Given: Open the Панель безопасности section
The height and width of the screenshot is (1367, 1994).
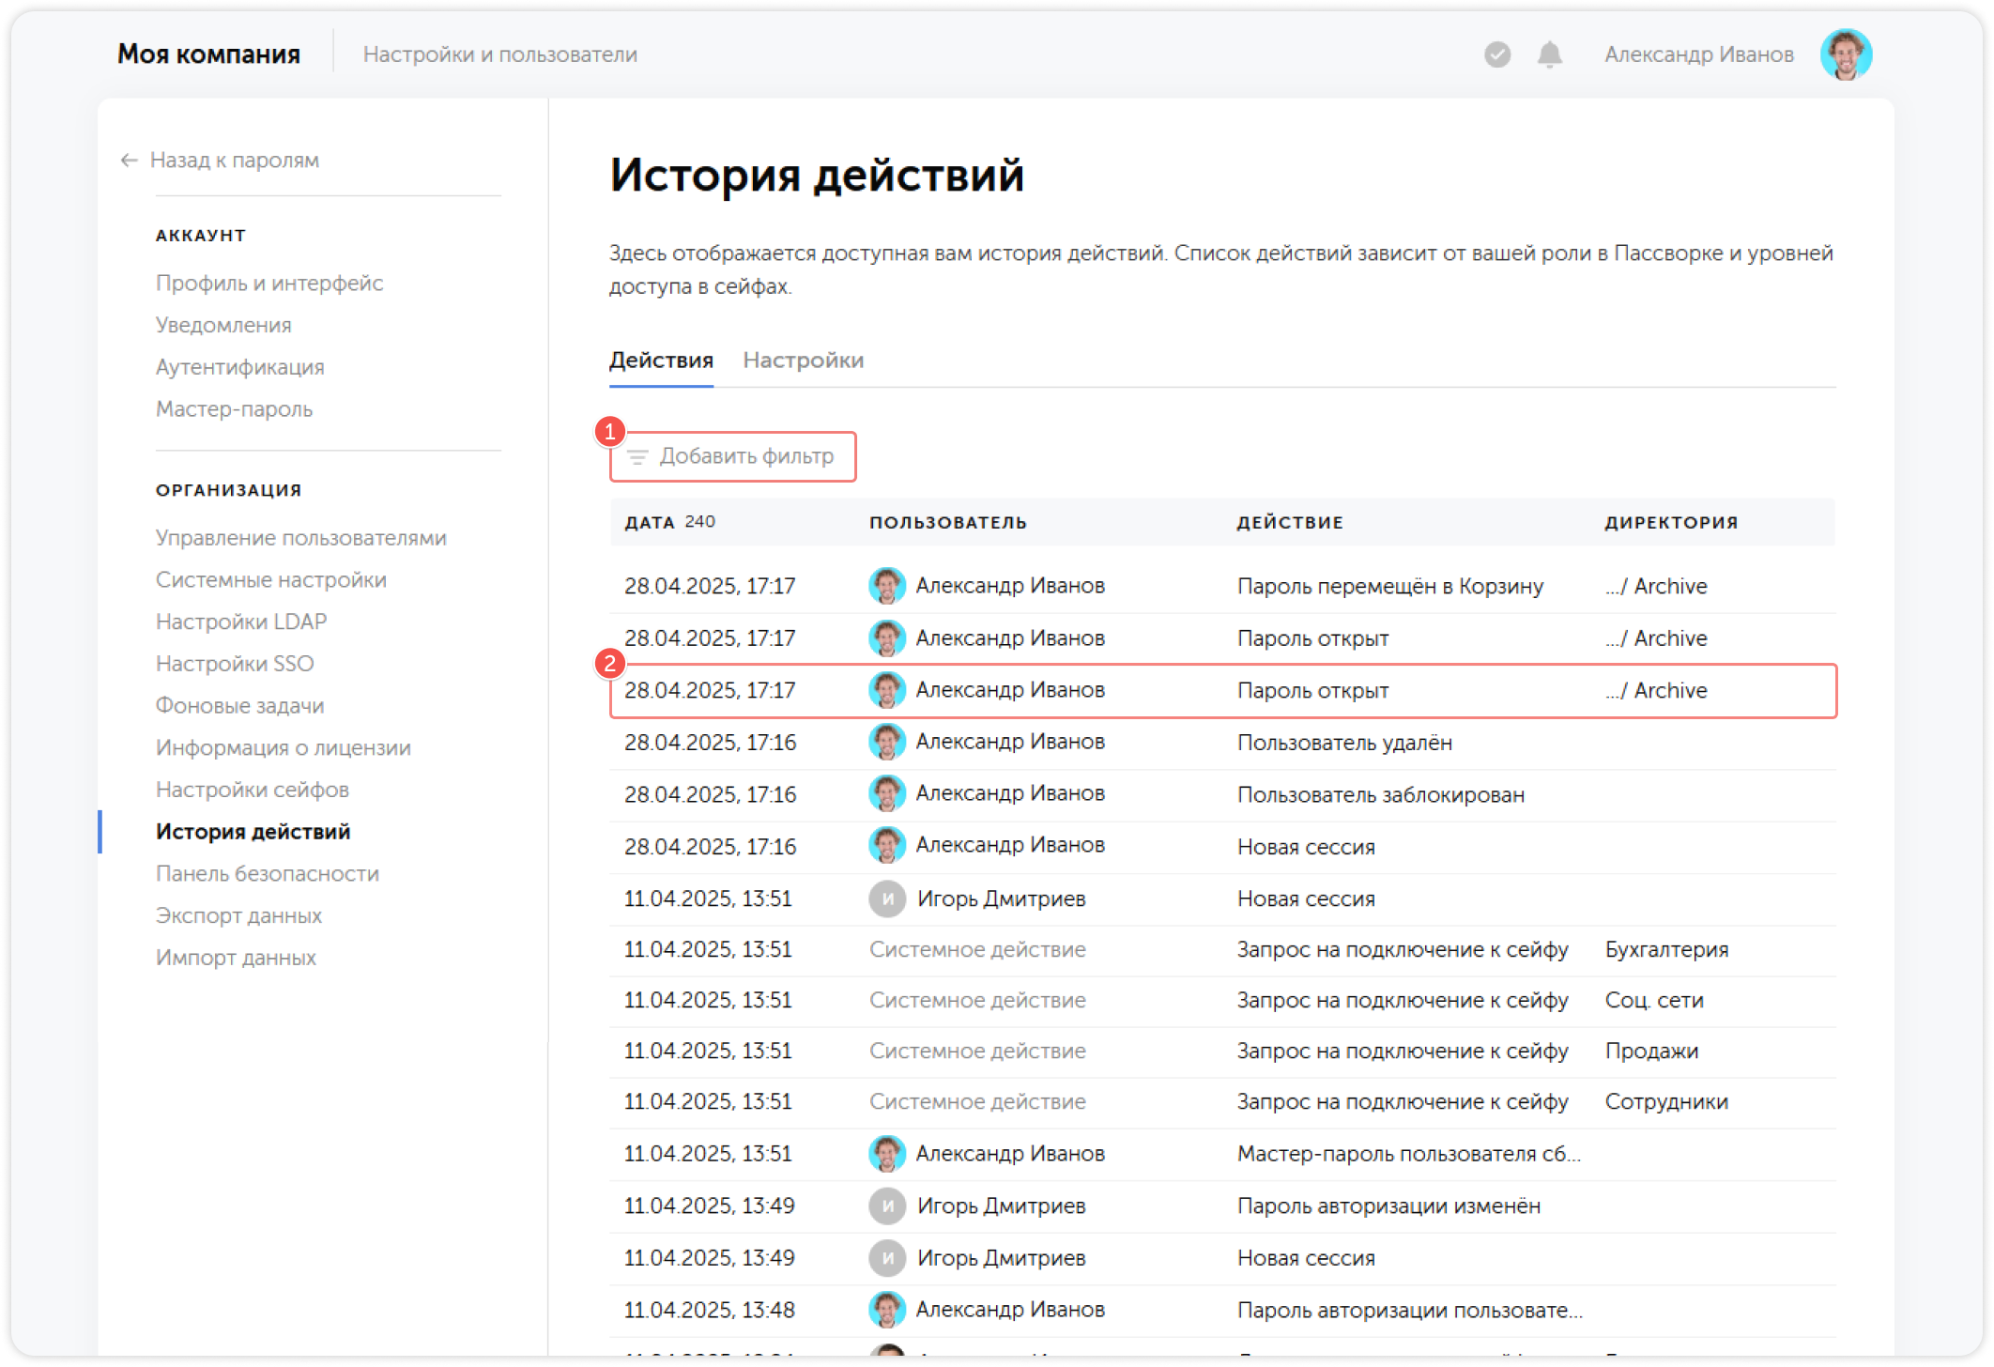Looking at the screenshot, I should coord(267,873).
